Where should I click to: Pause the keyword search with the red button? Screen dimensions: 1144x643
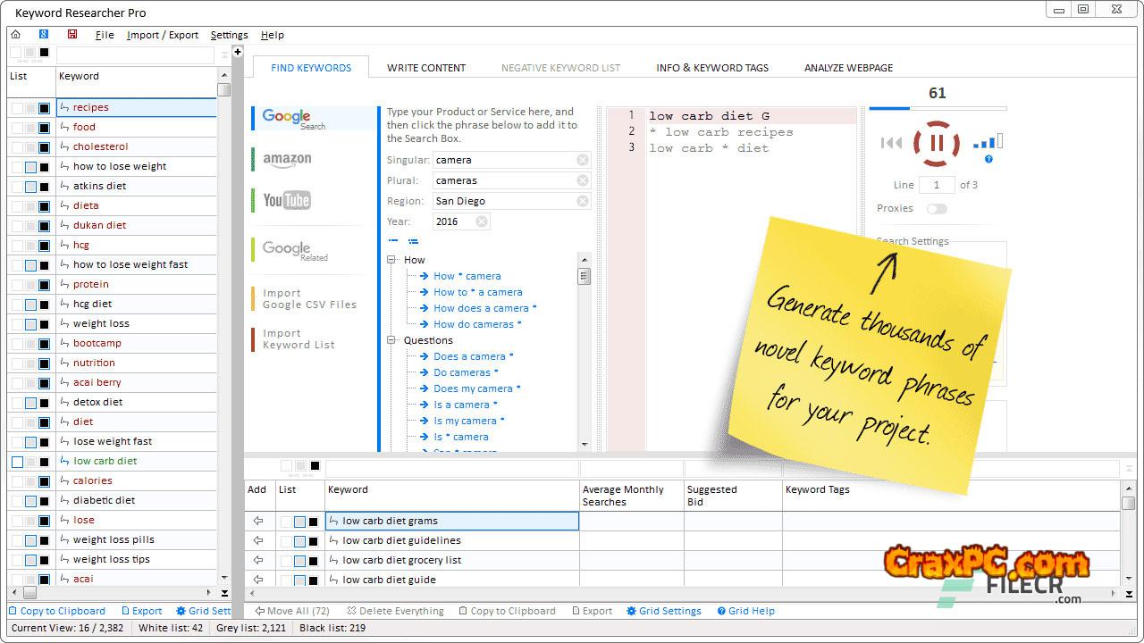point(937,143)
